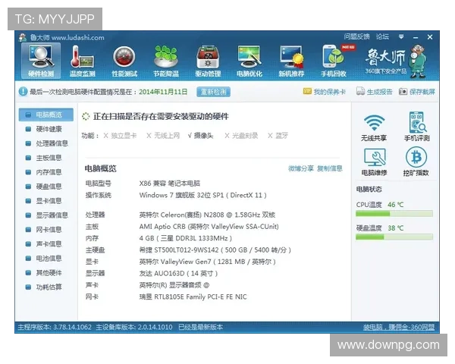This screenshot has width=455, height=364.
Task: Launch 手机评测 phone benchmark tool
Action: (x=416, y=127)
